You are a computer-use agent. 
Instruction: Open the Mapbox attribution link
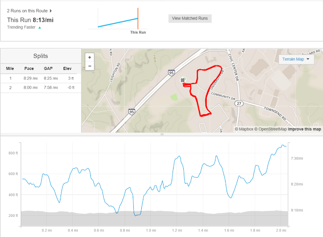click(244, 129)
